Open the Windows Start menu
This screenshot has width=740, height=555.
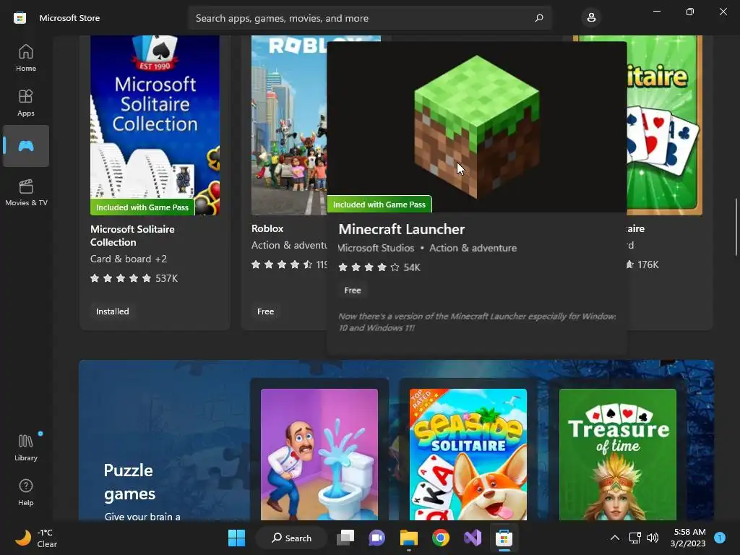pyautogui.click(x=236, y=538)
